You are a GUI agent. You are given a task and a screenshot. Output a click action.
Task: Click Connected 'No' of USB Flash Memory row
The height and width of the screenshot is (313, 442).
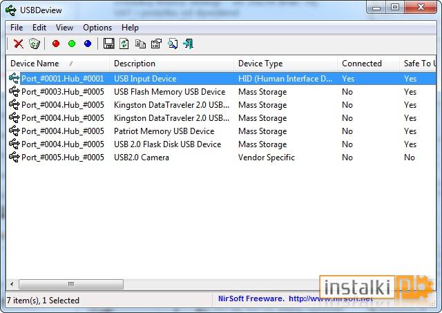pos(347,92)
